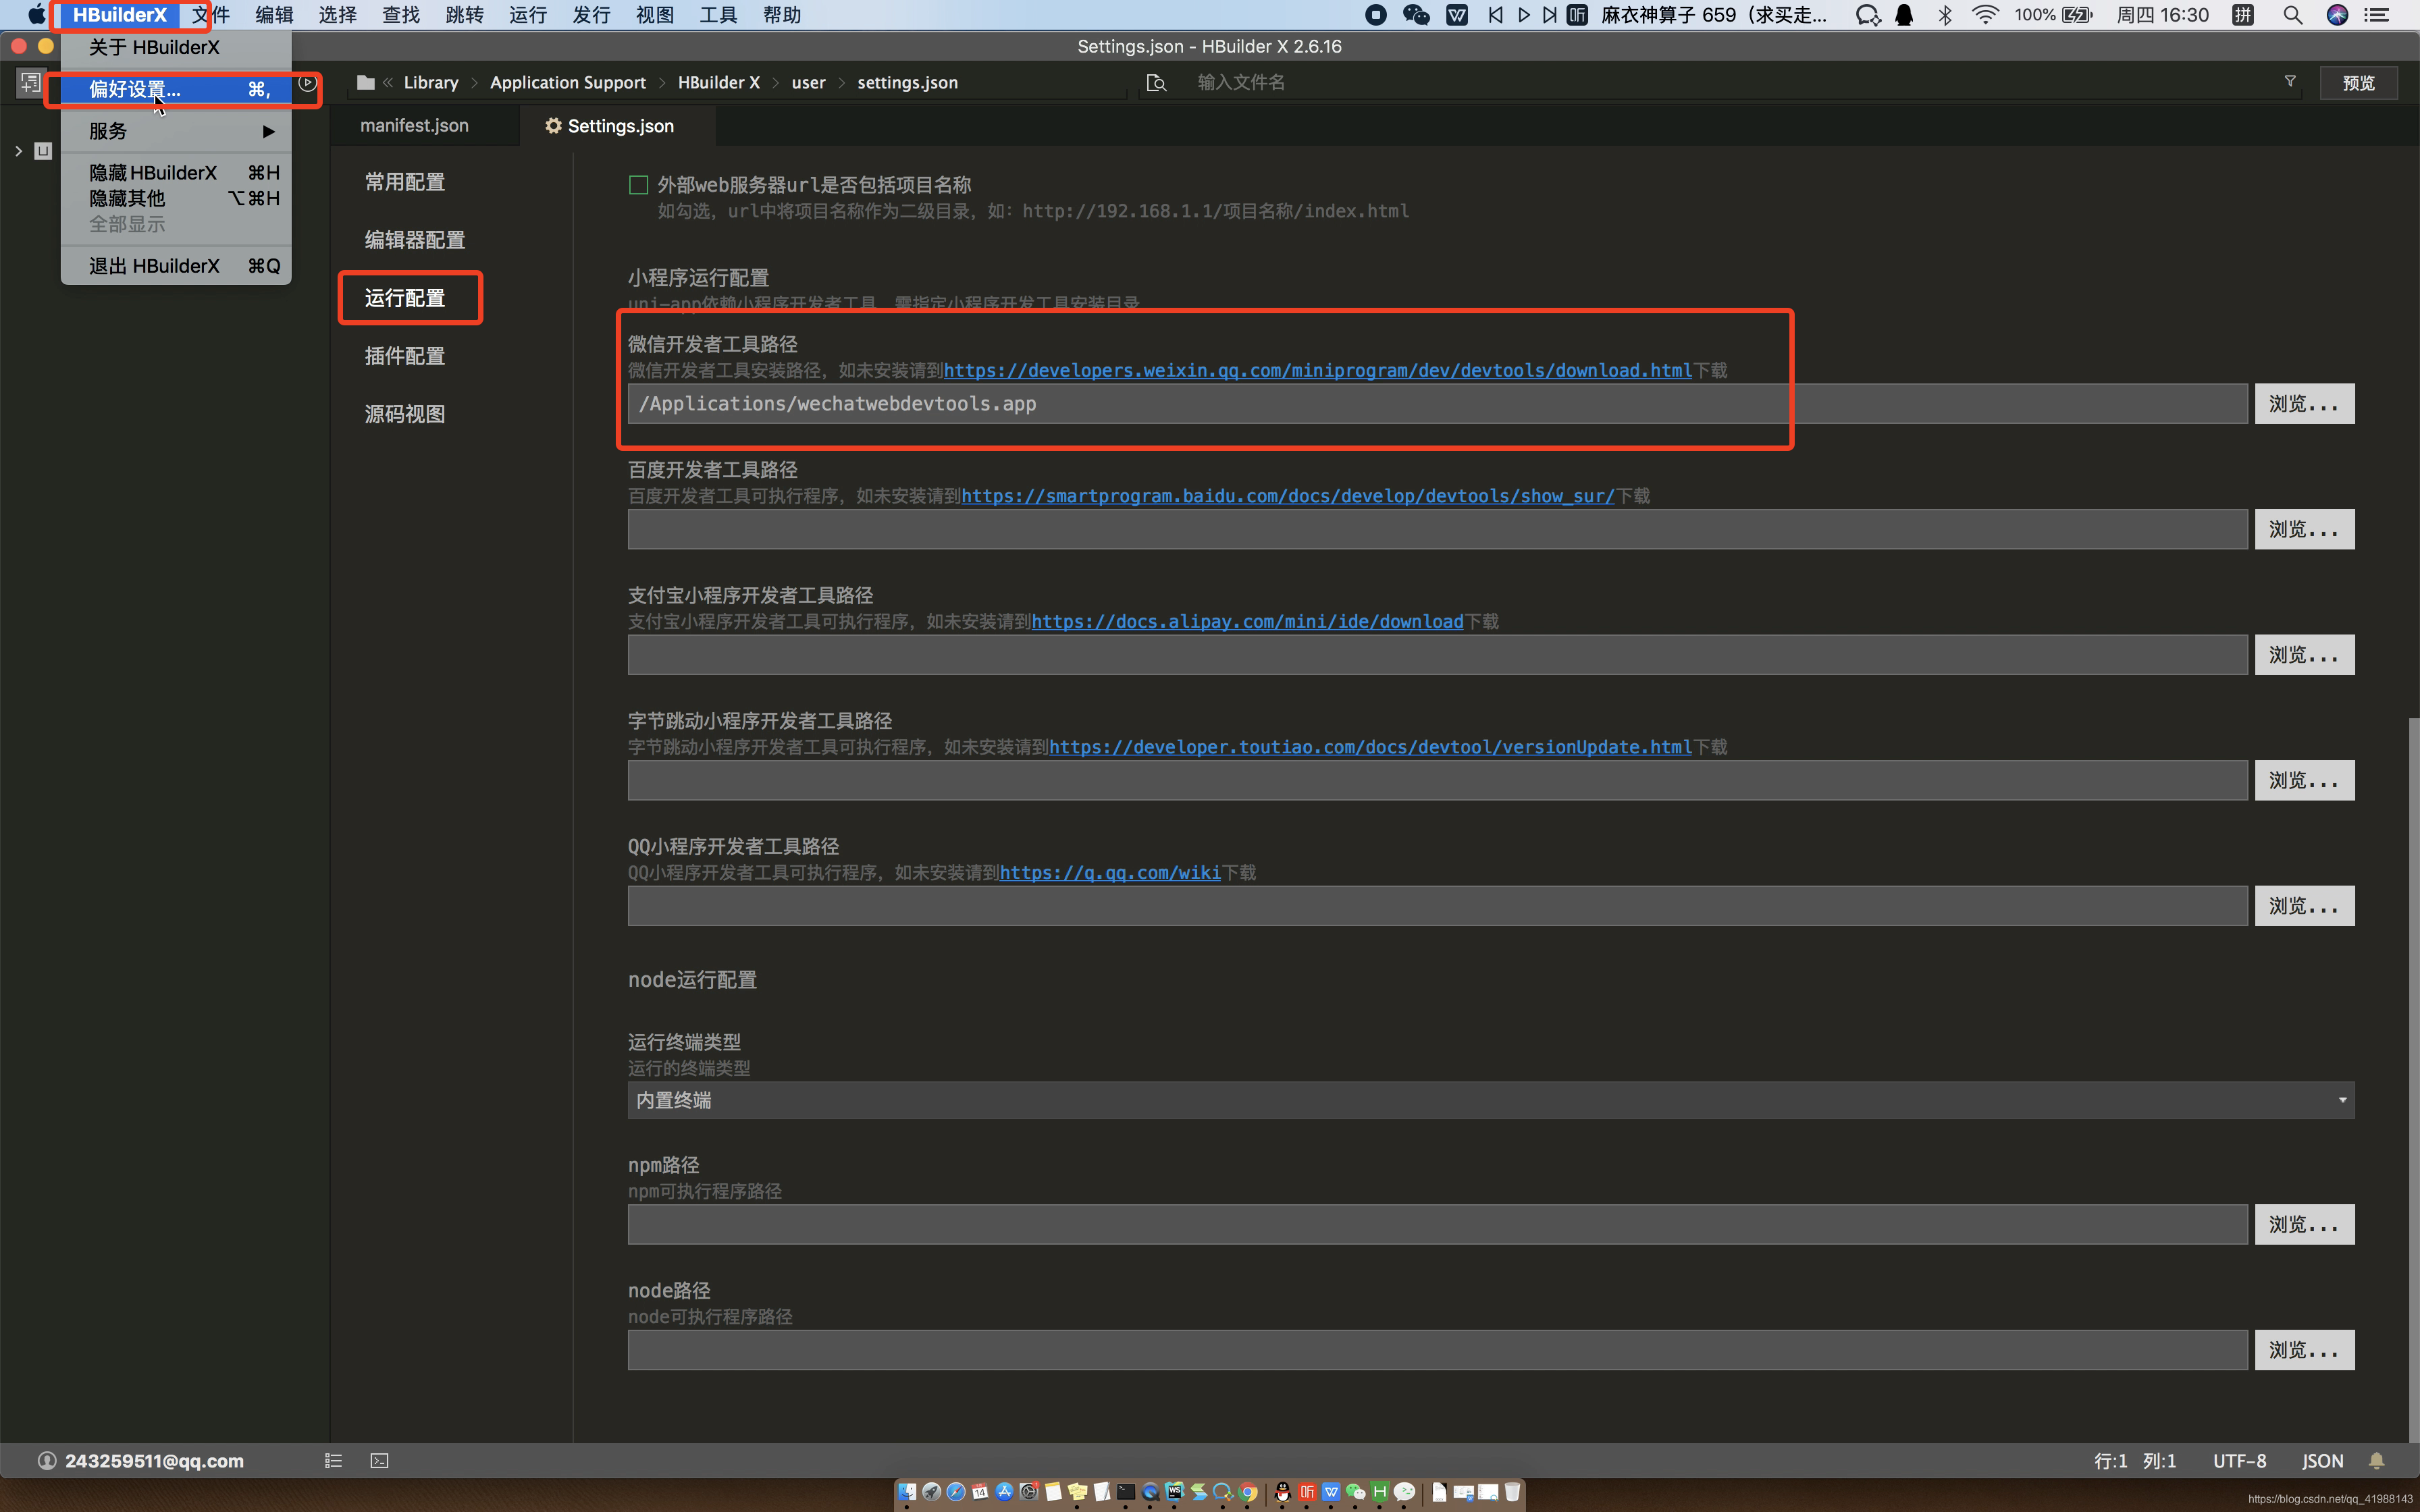The image size is (2420, 1512).
Task: Select 插件配置 in settings sidebar
Action: click(x=405, y=356)
